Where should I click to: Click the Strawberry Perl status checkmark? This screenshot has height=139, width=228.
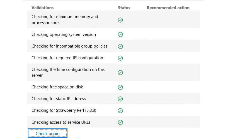[120, 111]
